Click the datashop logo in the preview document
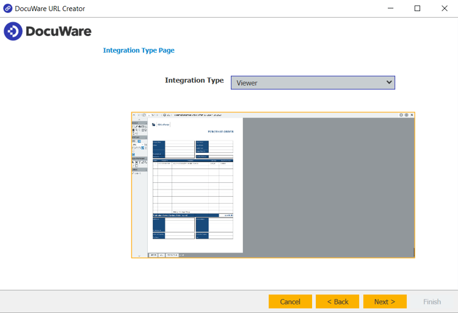The image size is (458, 313). [162, 125]
